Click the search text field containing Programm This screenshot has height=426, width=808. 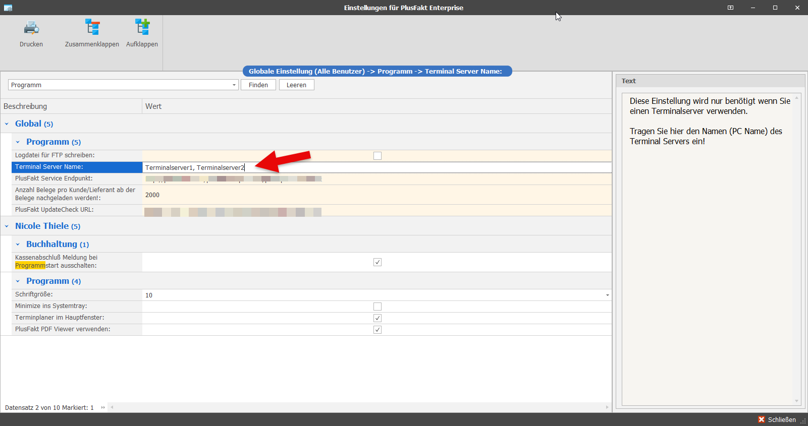click(x=120, y=85)
